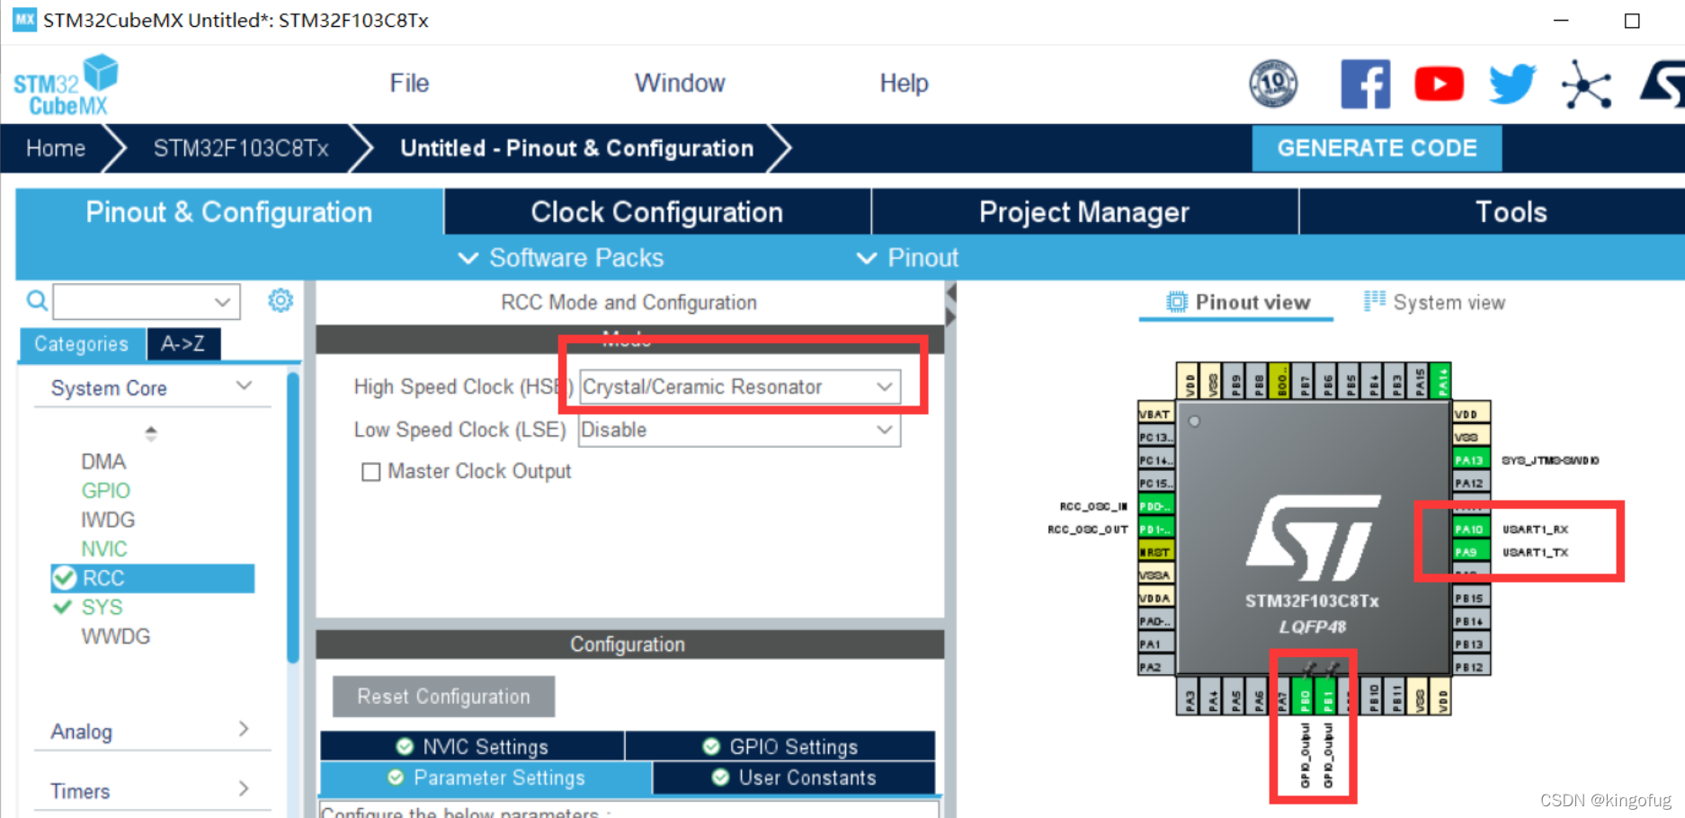Image resolution: width=1685 pixels, height=818 pixels.
Task: Collapse the System Core category
Action: [244, 387]
